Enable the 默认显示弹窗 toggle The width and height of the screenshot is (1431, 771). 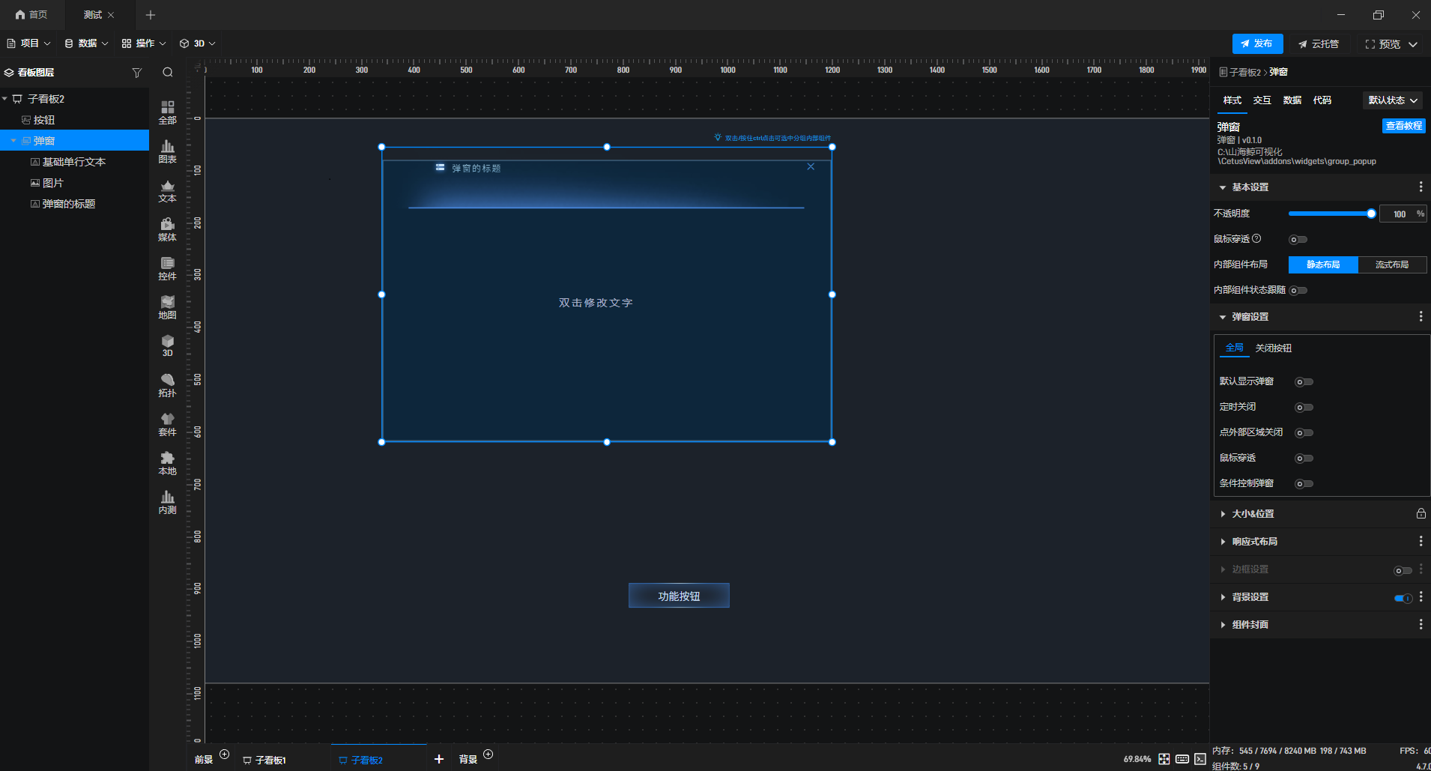coord(1304,382)
